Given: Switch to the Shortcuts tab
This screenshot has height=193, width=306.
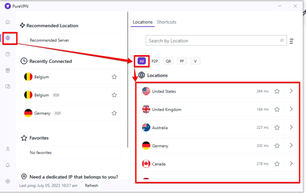Looking at the screenshot, I should tap(166, 22).
